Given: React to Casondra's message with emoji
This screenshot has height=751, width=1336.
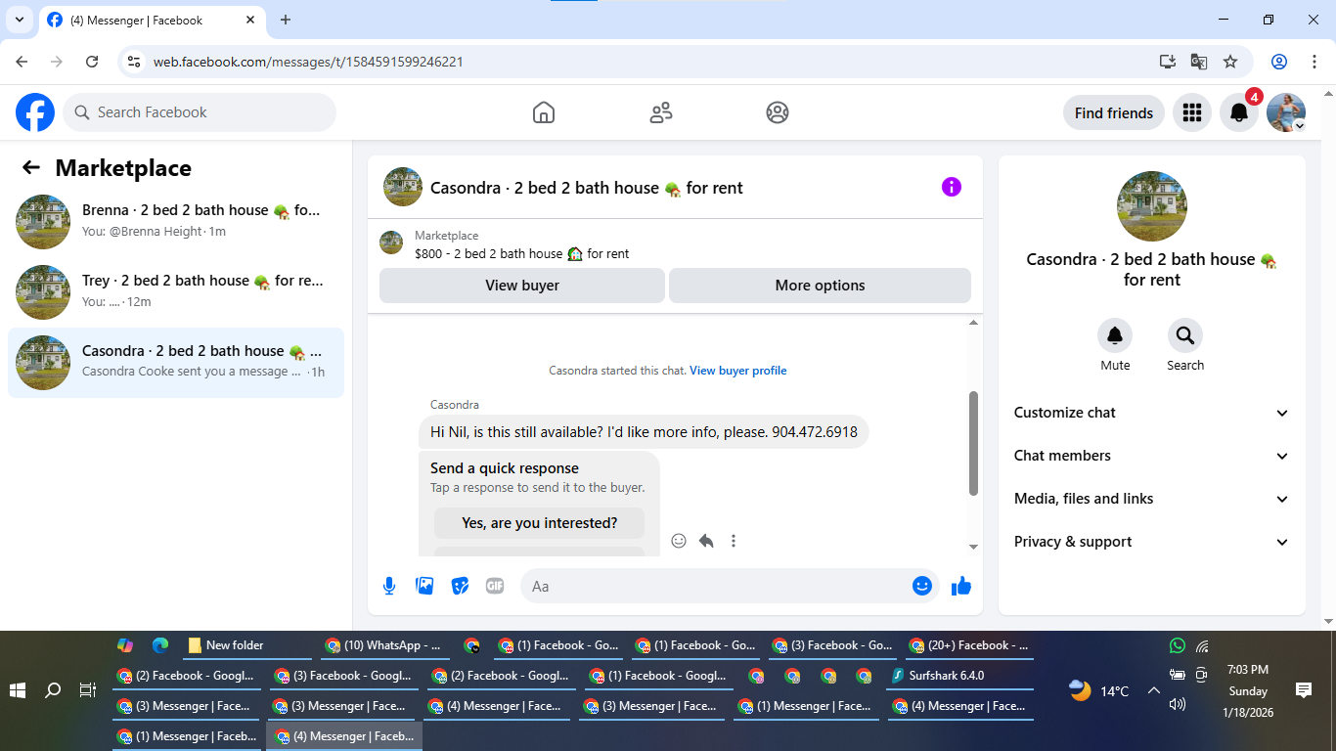Looking at the screenshot, I should pos(679,541).
